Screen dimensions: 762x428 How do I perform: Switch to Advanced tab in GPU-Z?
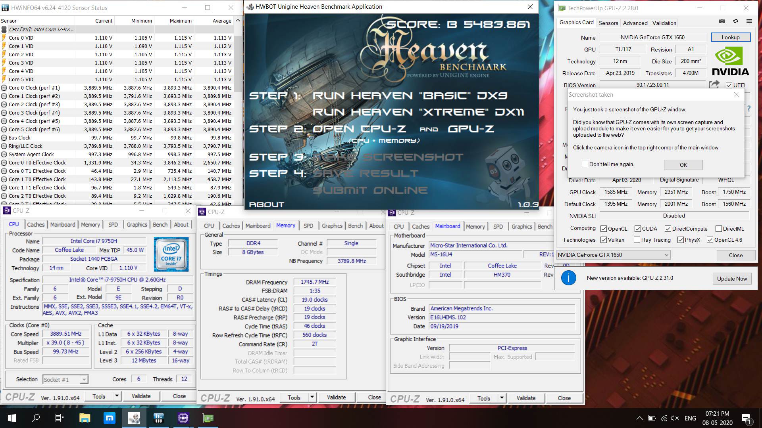pos(635,23)
